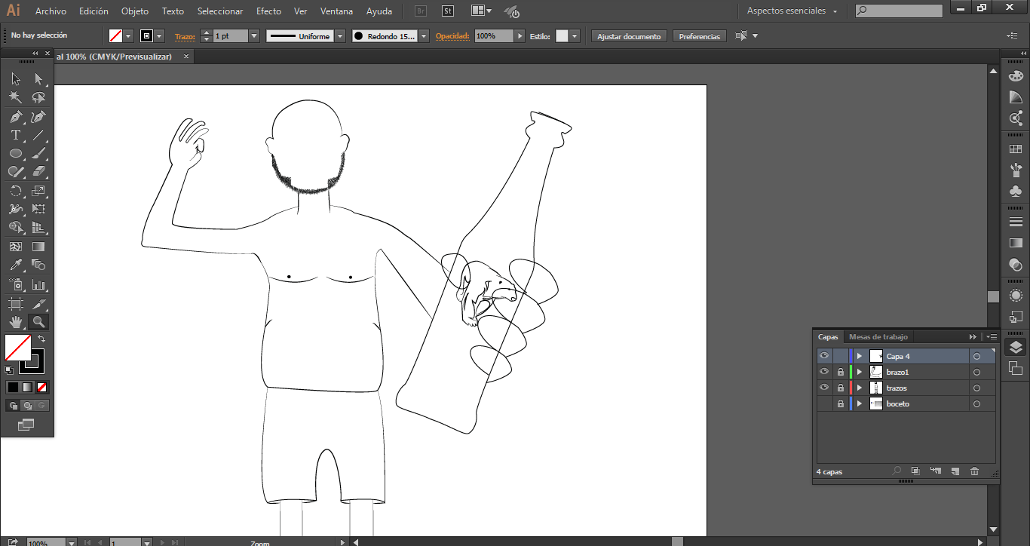Screen dimensions: 1030x546
Task: Activate the Type tool
Action: 16,135
